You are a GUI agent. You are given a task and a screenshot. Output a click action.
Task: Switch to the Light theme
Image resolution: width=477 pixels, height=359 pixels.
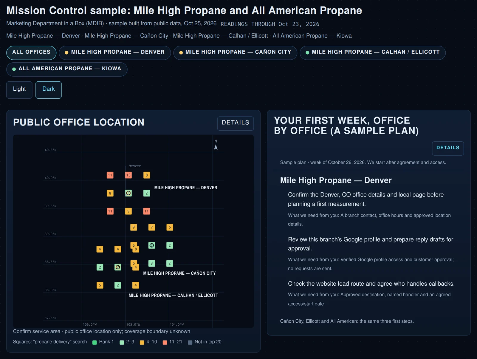click(19, 90)
